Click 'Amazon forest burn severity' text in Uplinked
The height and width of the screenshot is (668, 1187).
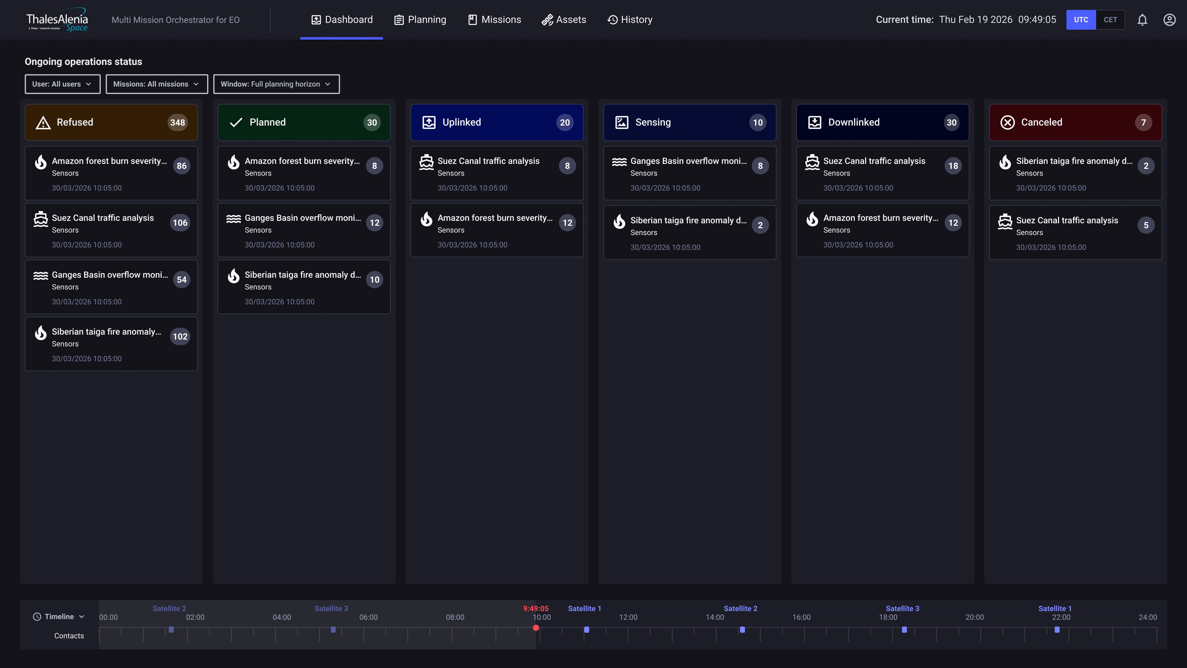point(495,218)
